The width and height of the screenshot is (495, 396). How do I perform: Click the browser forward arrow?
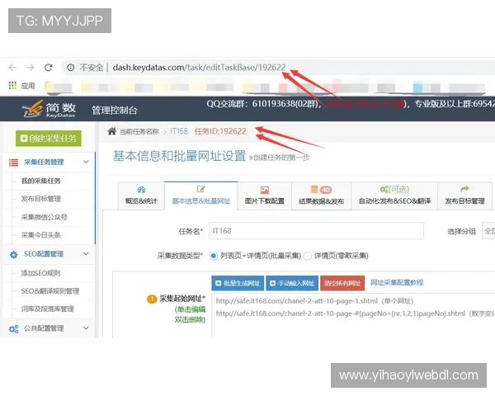point(31,68)
